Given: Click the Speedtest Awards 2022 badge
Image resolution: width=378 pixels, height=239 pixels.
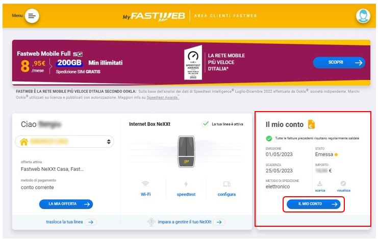Looking at the screenshot, I should [x=193, y=63].
